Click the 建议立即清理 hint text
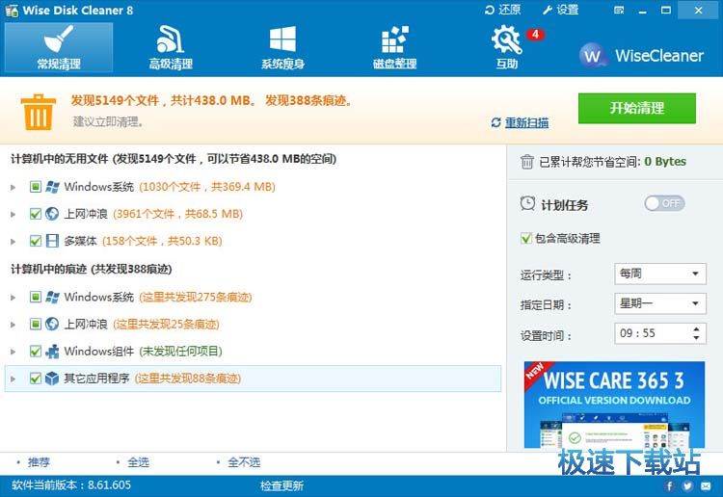 pos(108,121)
